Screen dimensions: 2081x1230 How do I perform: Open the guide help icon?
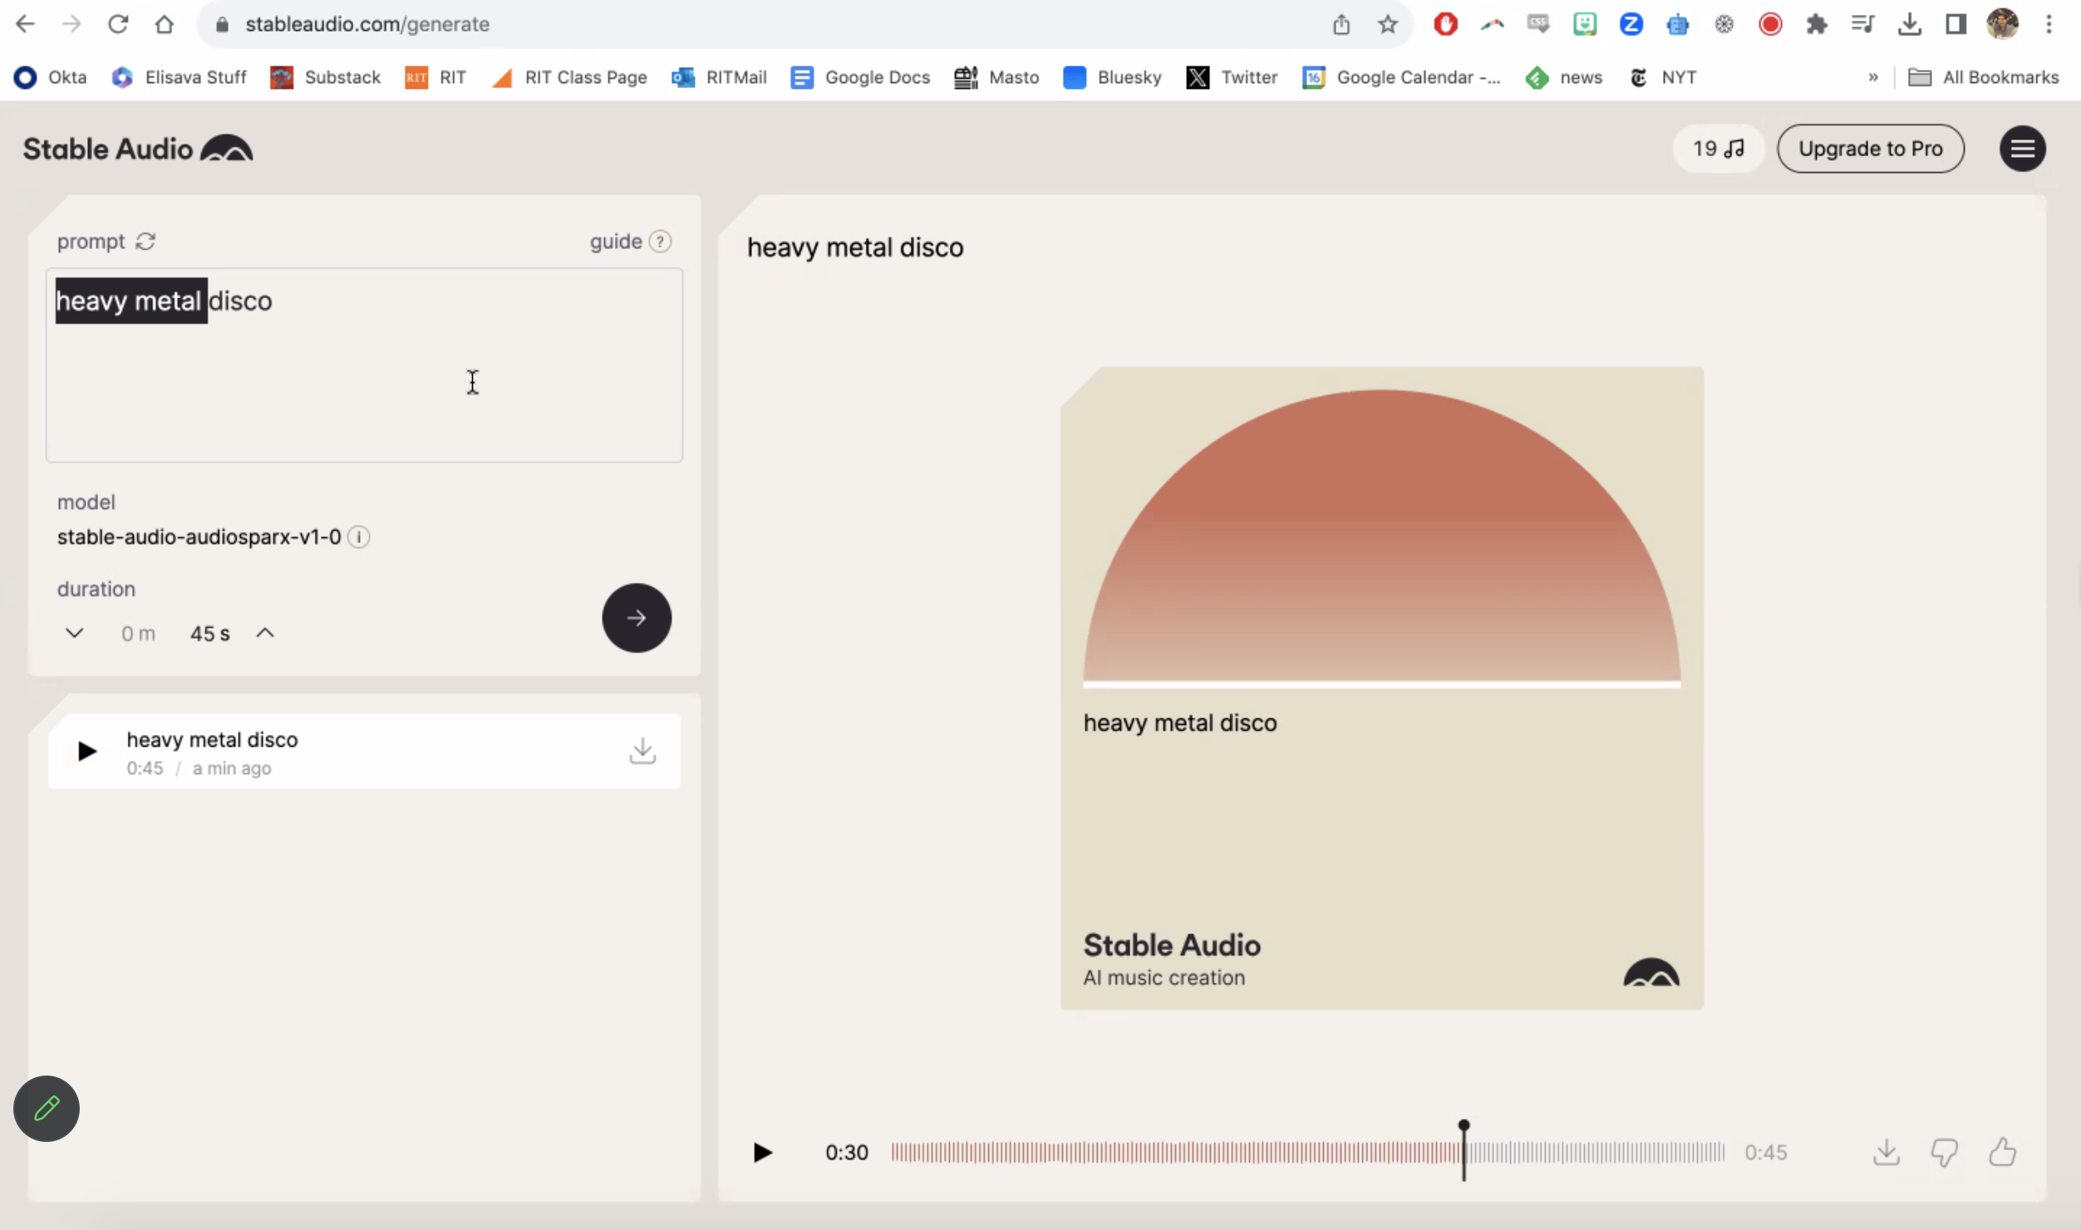click(x=660, y=242)
